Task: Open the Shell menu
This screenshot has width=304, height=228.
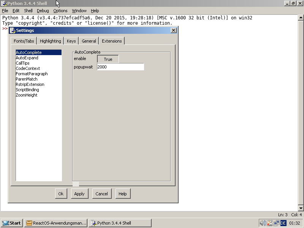Action: click(x=28, y=11)
